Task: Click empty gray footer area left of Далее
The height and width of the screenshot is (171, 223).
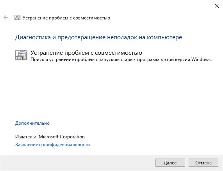Action: (77, 163)
